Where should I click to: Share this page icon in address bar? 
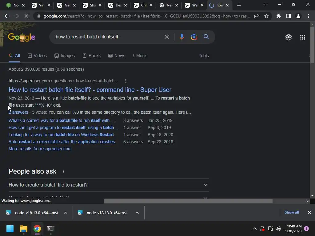(257, 16)
